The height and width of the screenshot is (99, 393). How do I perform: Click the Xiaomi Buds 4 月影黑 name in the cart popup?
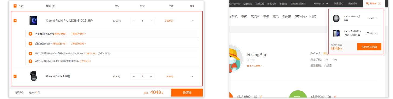[352, 18]
